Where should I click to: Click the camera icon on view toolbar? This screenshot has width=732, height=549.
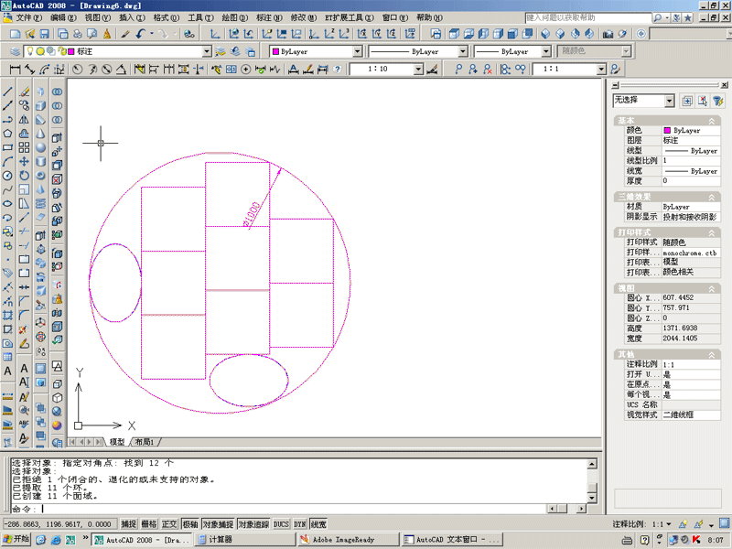point(608,34)
